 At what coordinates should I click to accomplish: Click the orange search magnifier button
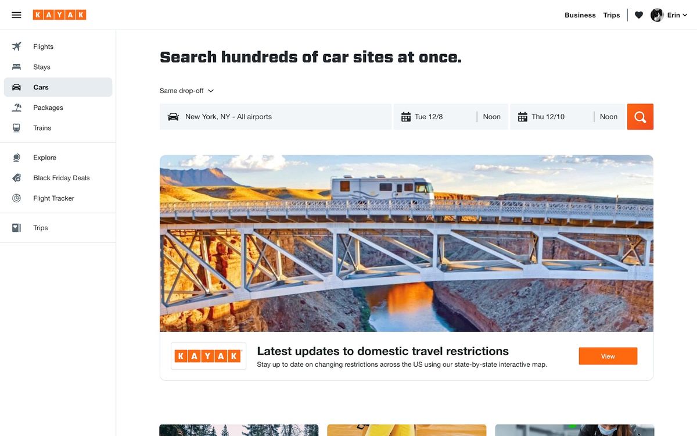(x=640, y=117)
